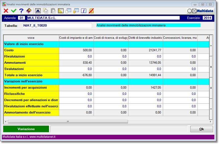Select the 'Rivalutazioni effettuate nell'eserci' row label
Image resolution: width=219 pixels, height=144 pixels.
tap(31, 106)
